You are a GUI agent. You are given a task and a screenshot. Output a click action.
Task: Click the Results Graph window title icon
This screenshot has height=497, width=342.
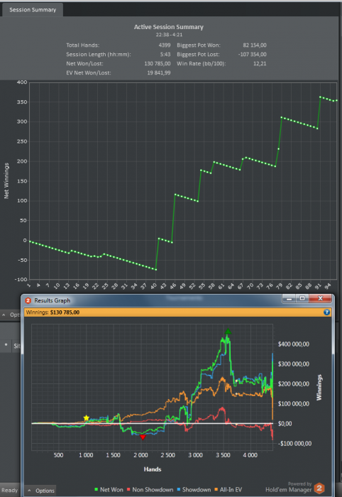28,300
